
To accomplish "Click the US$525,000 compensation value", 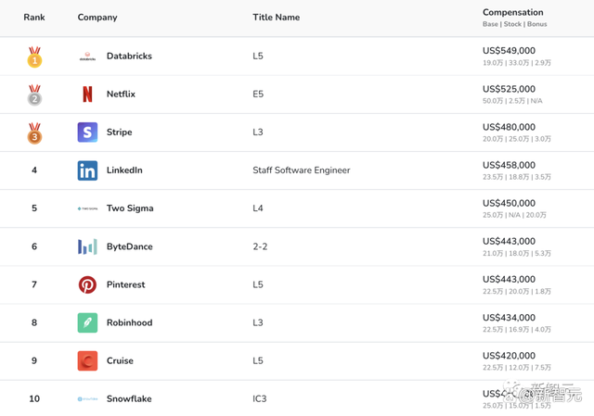I will (x=509, y=89).
